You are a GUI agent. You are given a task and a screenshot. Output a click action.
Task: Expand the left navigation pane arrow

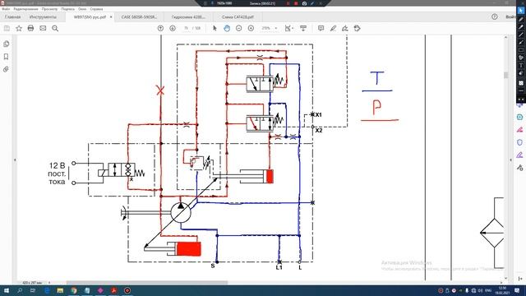15,160
